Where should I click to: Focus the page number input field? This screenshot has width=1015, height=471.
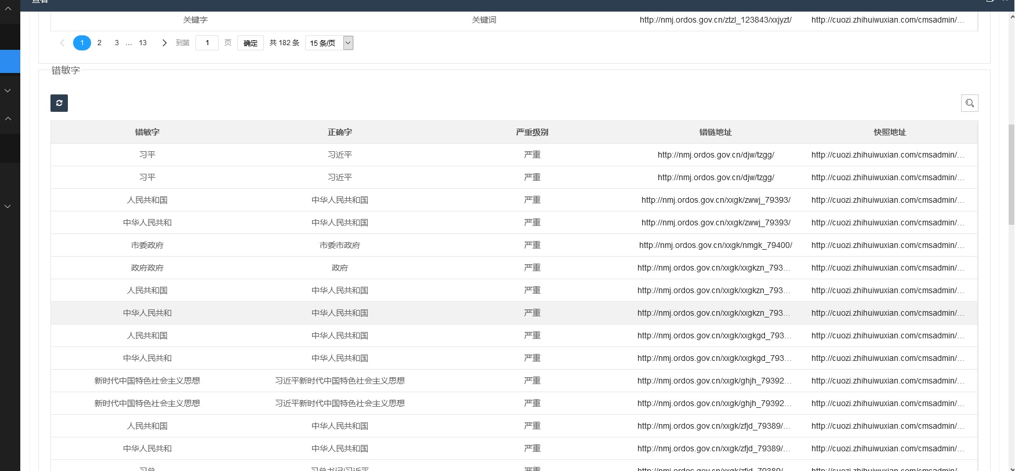207,43
